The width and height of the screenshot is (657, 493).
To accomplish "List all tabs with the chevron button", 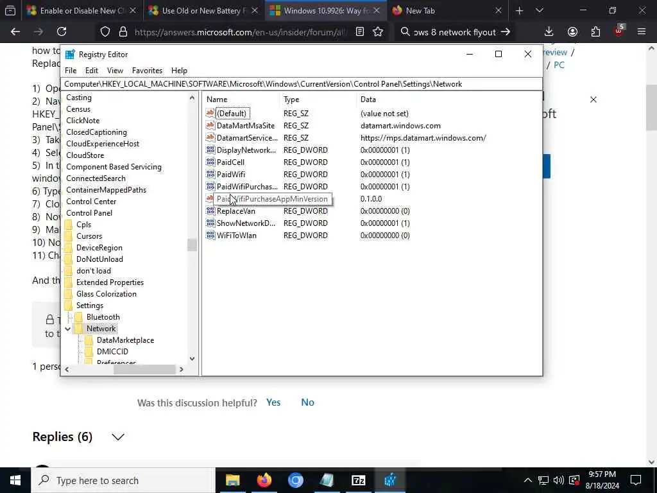I will [x=540, y=11].
